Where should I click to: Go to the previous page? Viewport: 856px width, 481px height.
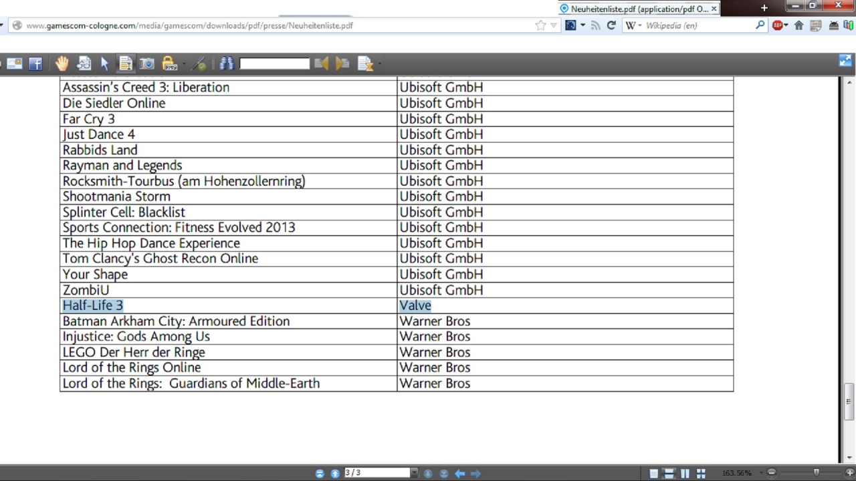tap(335, 473)
